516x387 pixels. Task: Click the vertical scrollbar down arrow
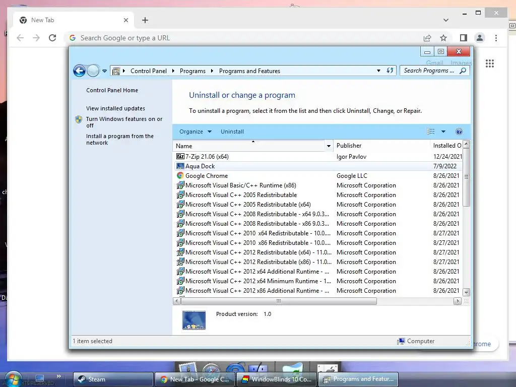(x=466, y=292)
